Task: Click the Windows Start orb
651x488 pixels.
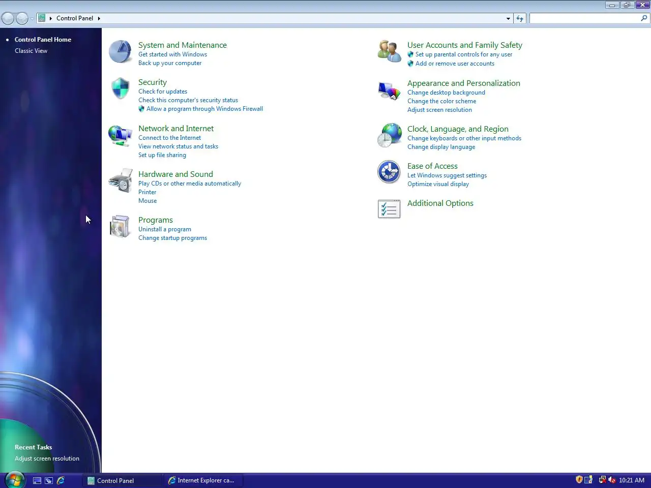Action: (14, 480)
